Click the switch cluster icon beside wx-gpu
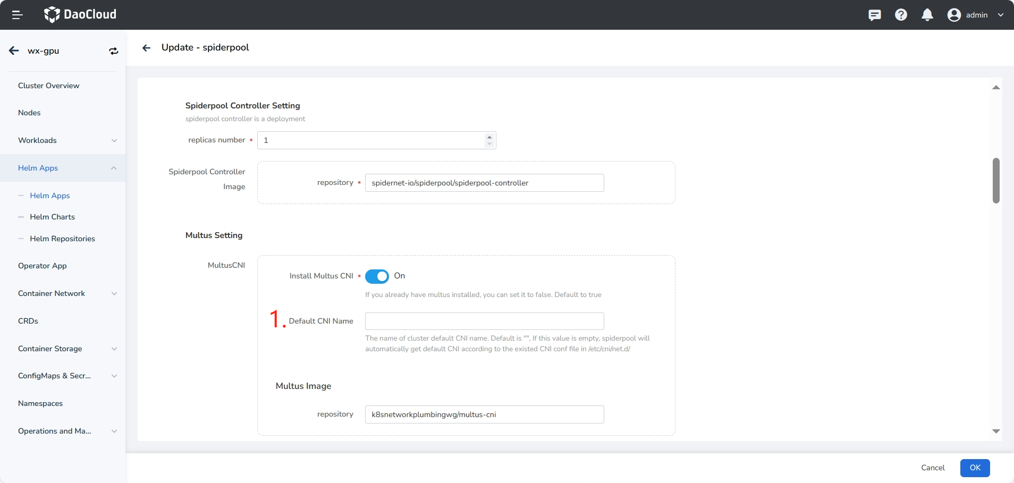The width and height of the screenshot is (1014, 483). coord(113,51)
